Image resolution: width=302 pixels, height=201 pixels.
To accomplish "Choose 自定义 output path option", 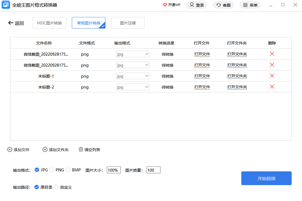I will click(x=56, y=187).
